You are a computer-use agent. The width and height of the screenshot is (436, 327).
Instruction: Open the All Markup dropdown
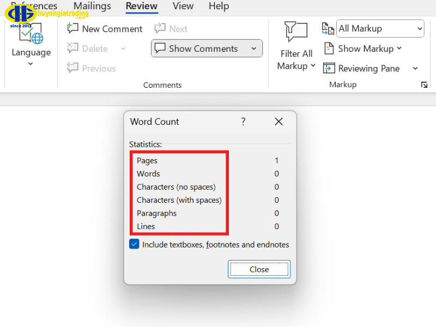point(420,28)
